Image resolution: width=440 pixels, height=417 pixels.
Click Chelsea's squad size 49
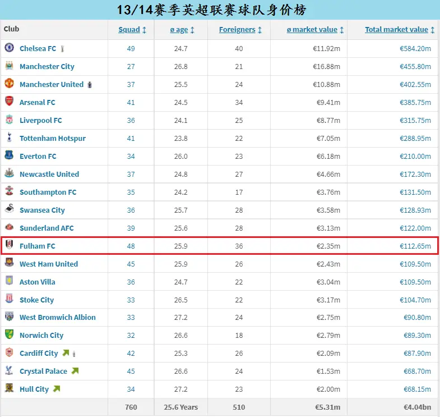tap(131, 49)
